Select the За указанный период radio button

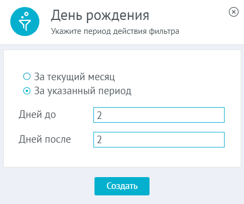[27, 91]
